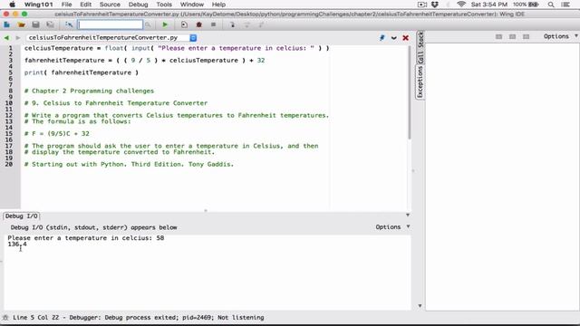Open Notification Center icon in the menu bar
Viewport: 580px width, 326px height.
(565, 5)
